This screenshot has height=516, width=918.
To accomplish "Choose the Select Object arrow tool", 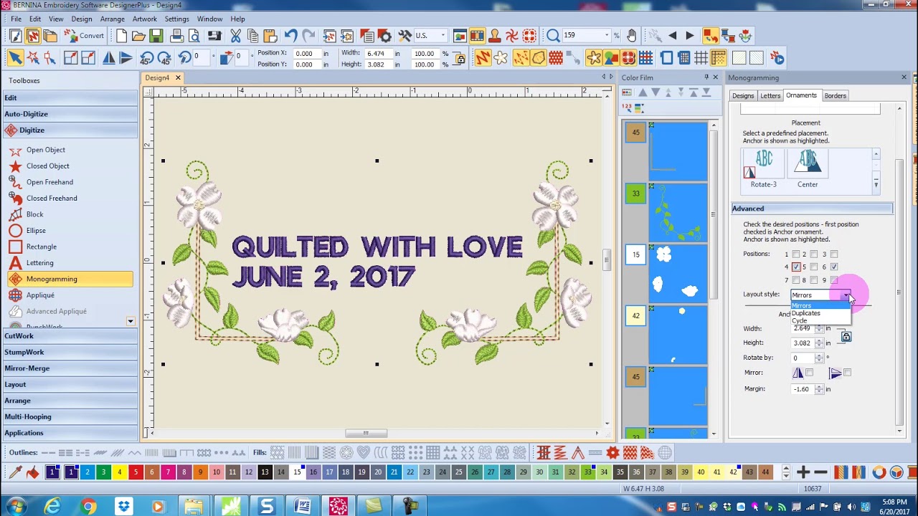I will 15,58.
